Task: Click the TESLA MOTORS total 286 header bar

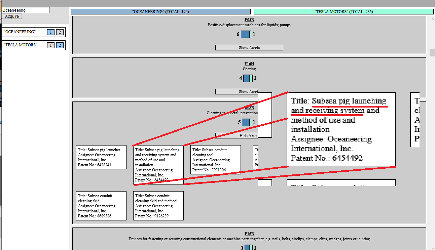Action: 343,11
